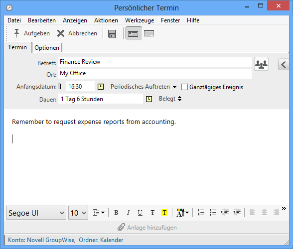The width and height of the screenshot is (293, 249).
Task: Show more formatting toolbar options
Action: [x=284, y=209]
